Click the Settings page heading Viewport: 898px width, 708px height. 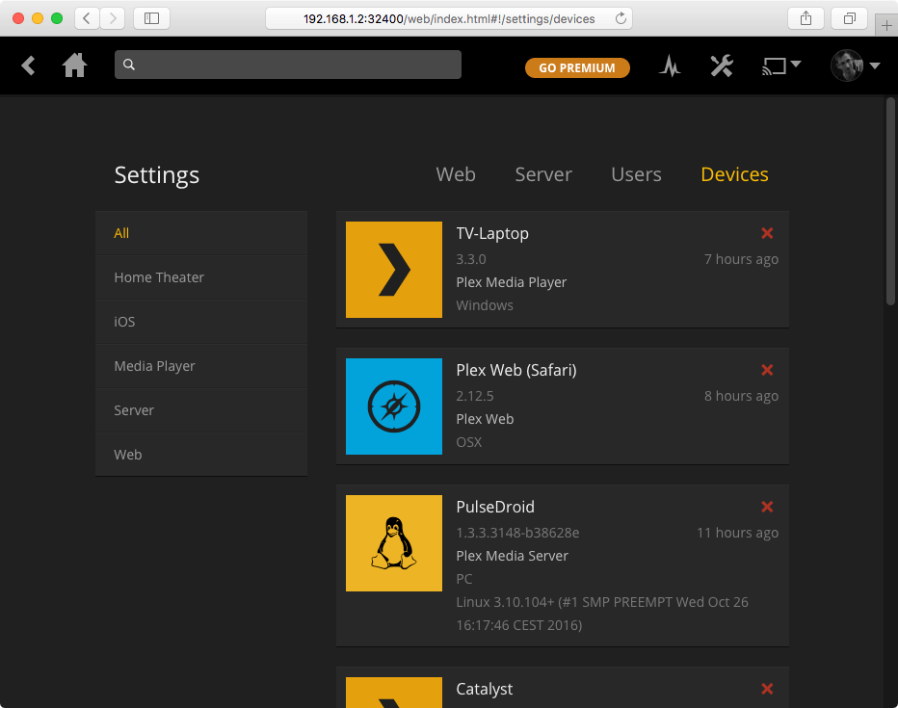click(157, 175)
